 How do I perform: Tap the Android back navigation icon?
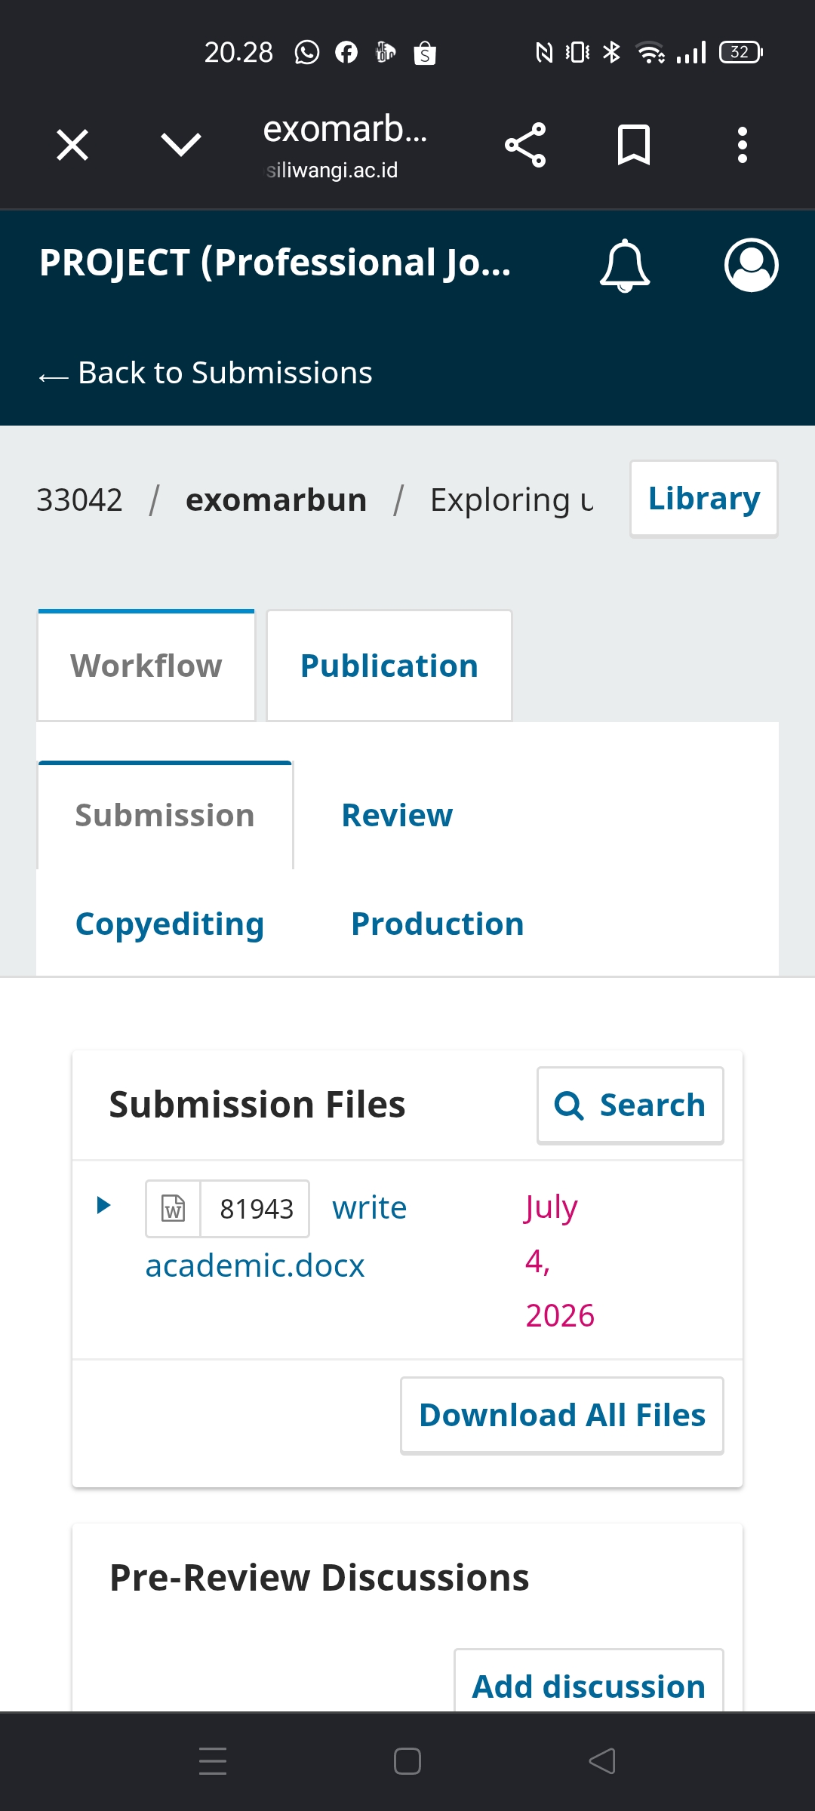pyautogui.click(x=602, y=1762)
